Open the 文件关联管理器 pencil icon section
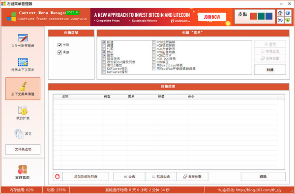295x194 pixels. pyautogui.click(x=23, y=38)
